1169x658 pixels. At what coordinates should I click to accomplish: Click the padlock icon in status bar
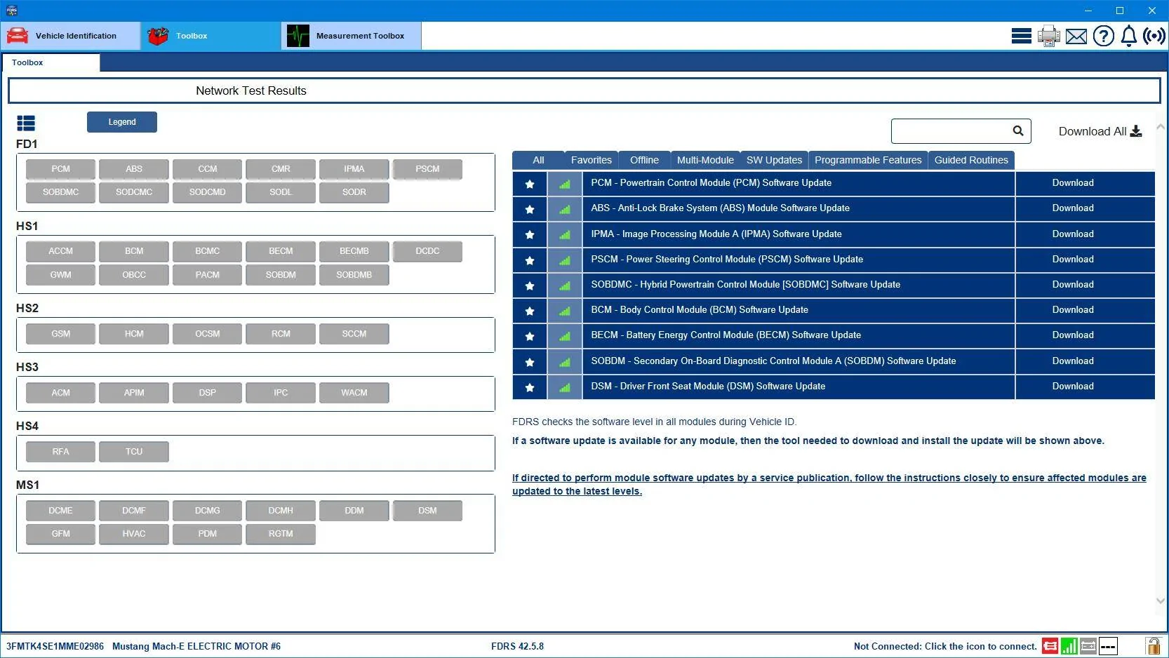pyautogui.click(x=1153, y=646)
